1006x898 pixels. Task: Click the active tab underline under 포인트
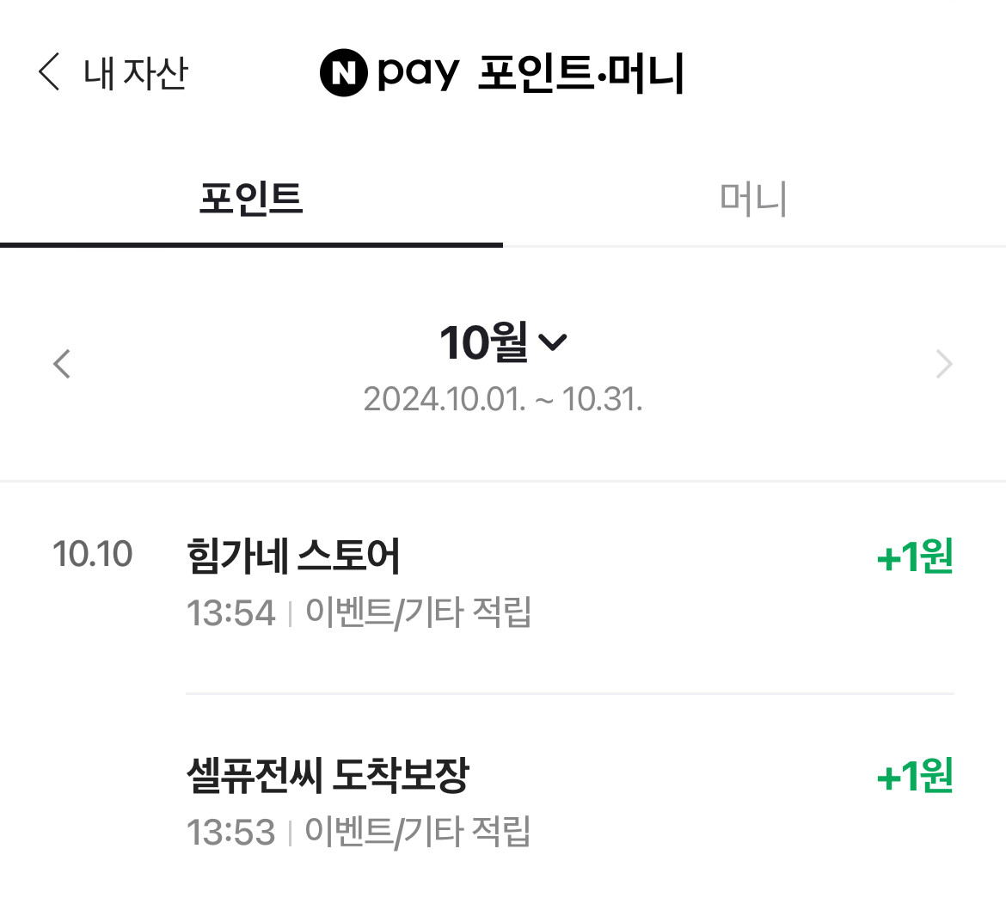pyautogui.click(x=251, y=245)
